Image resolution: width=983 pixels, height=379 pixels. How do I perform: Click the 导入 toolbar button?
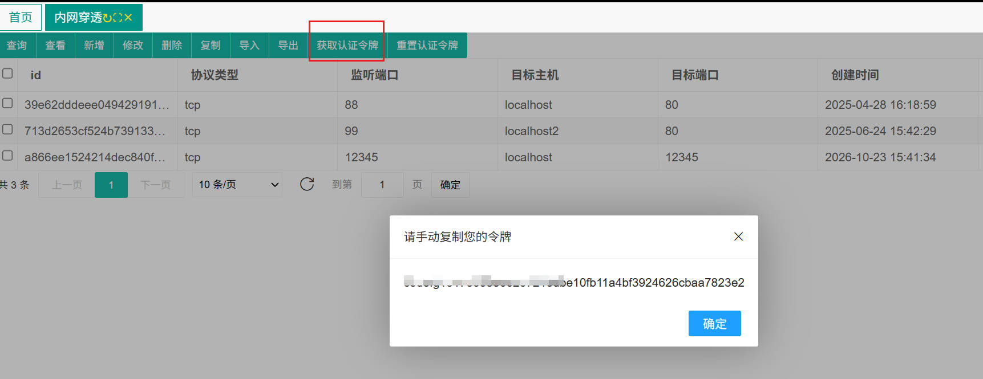tap(249, 45)
